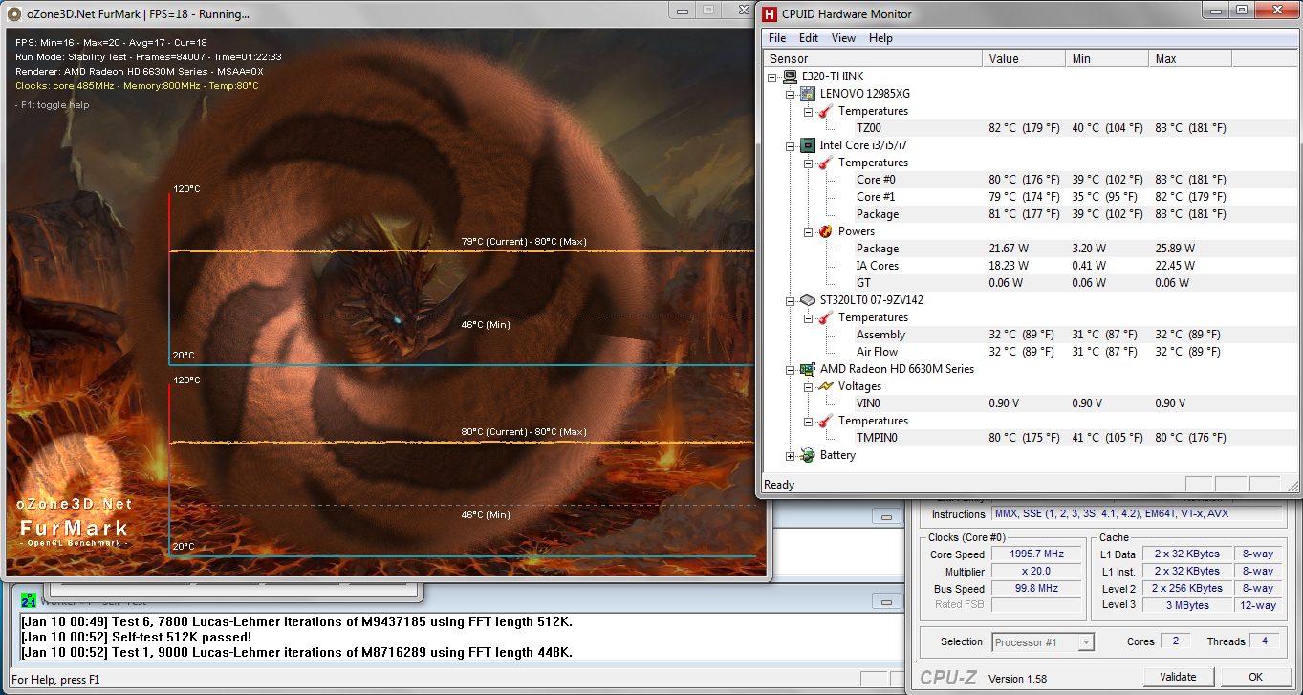Click the CPU-Z Instructions field listing MMX, SSE

click(x=1138, y=514)
